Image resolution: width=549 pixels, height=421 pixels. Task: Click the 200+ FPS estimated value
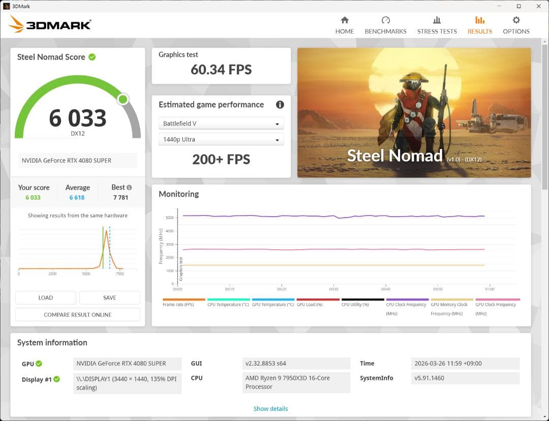pos(221,159)
